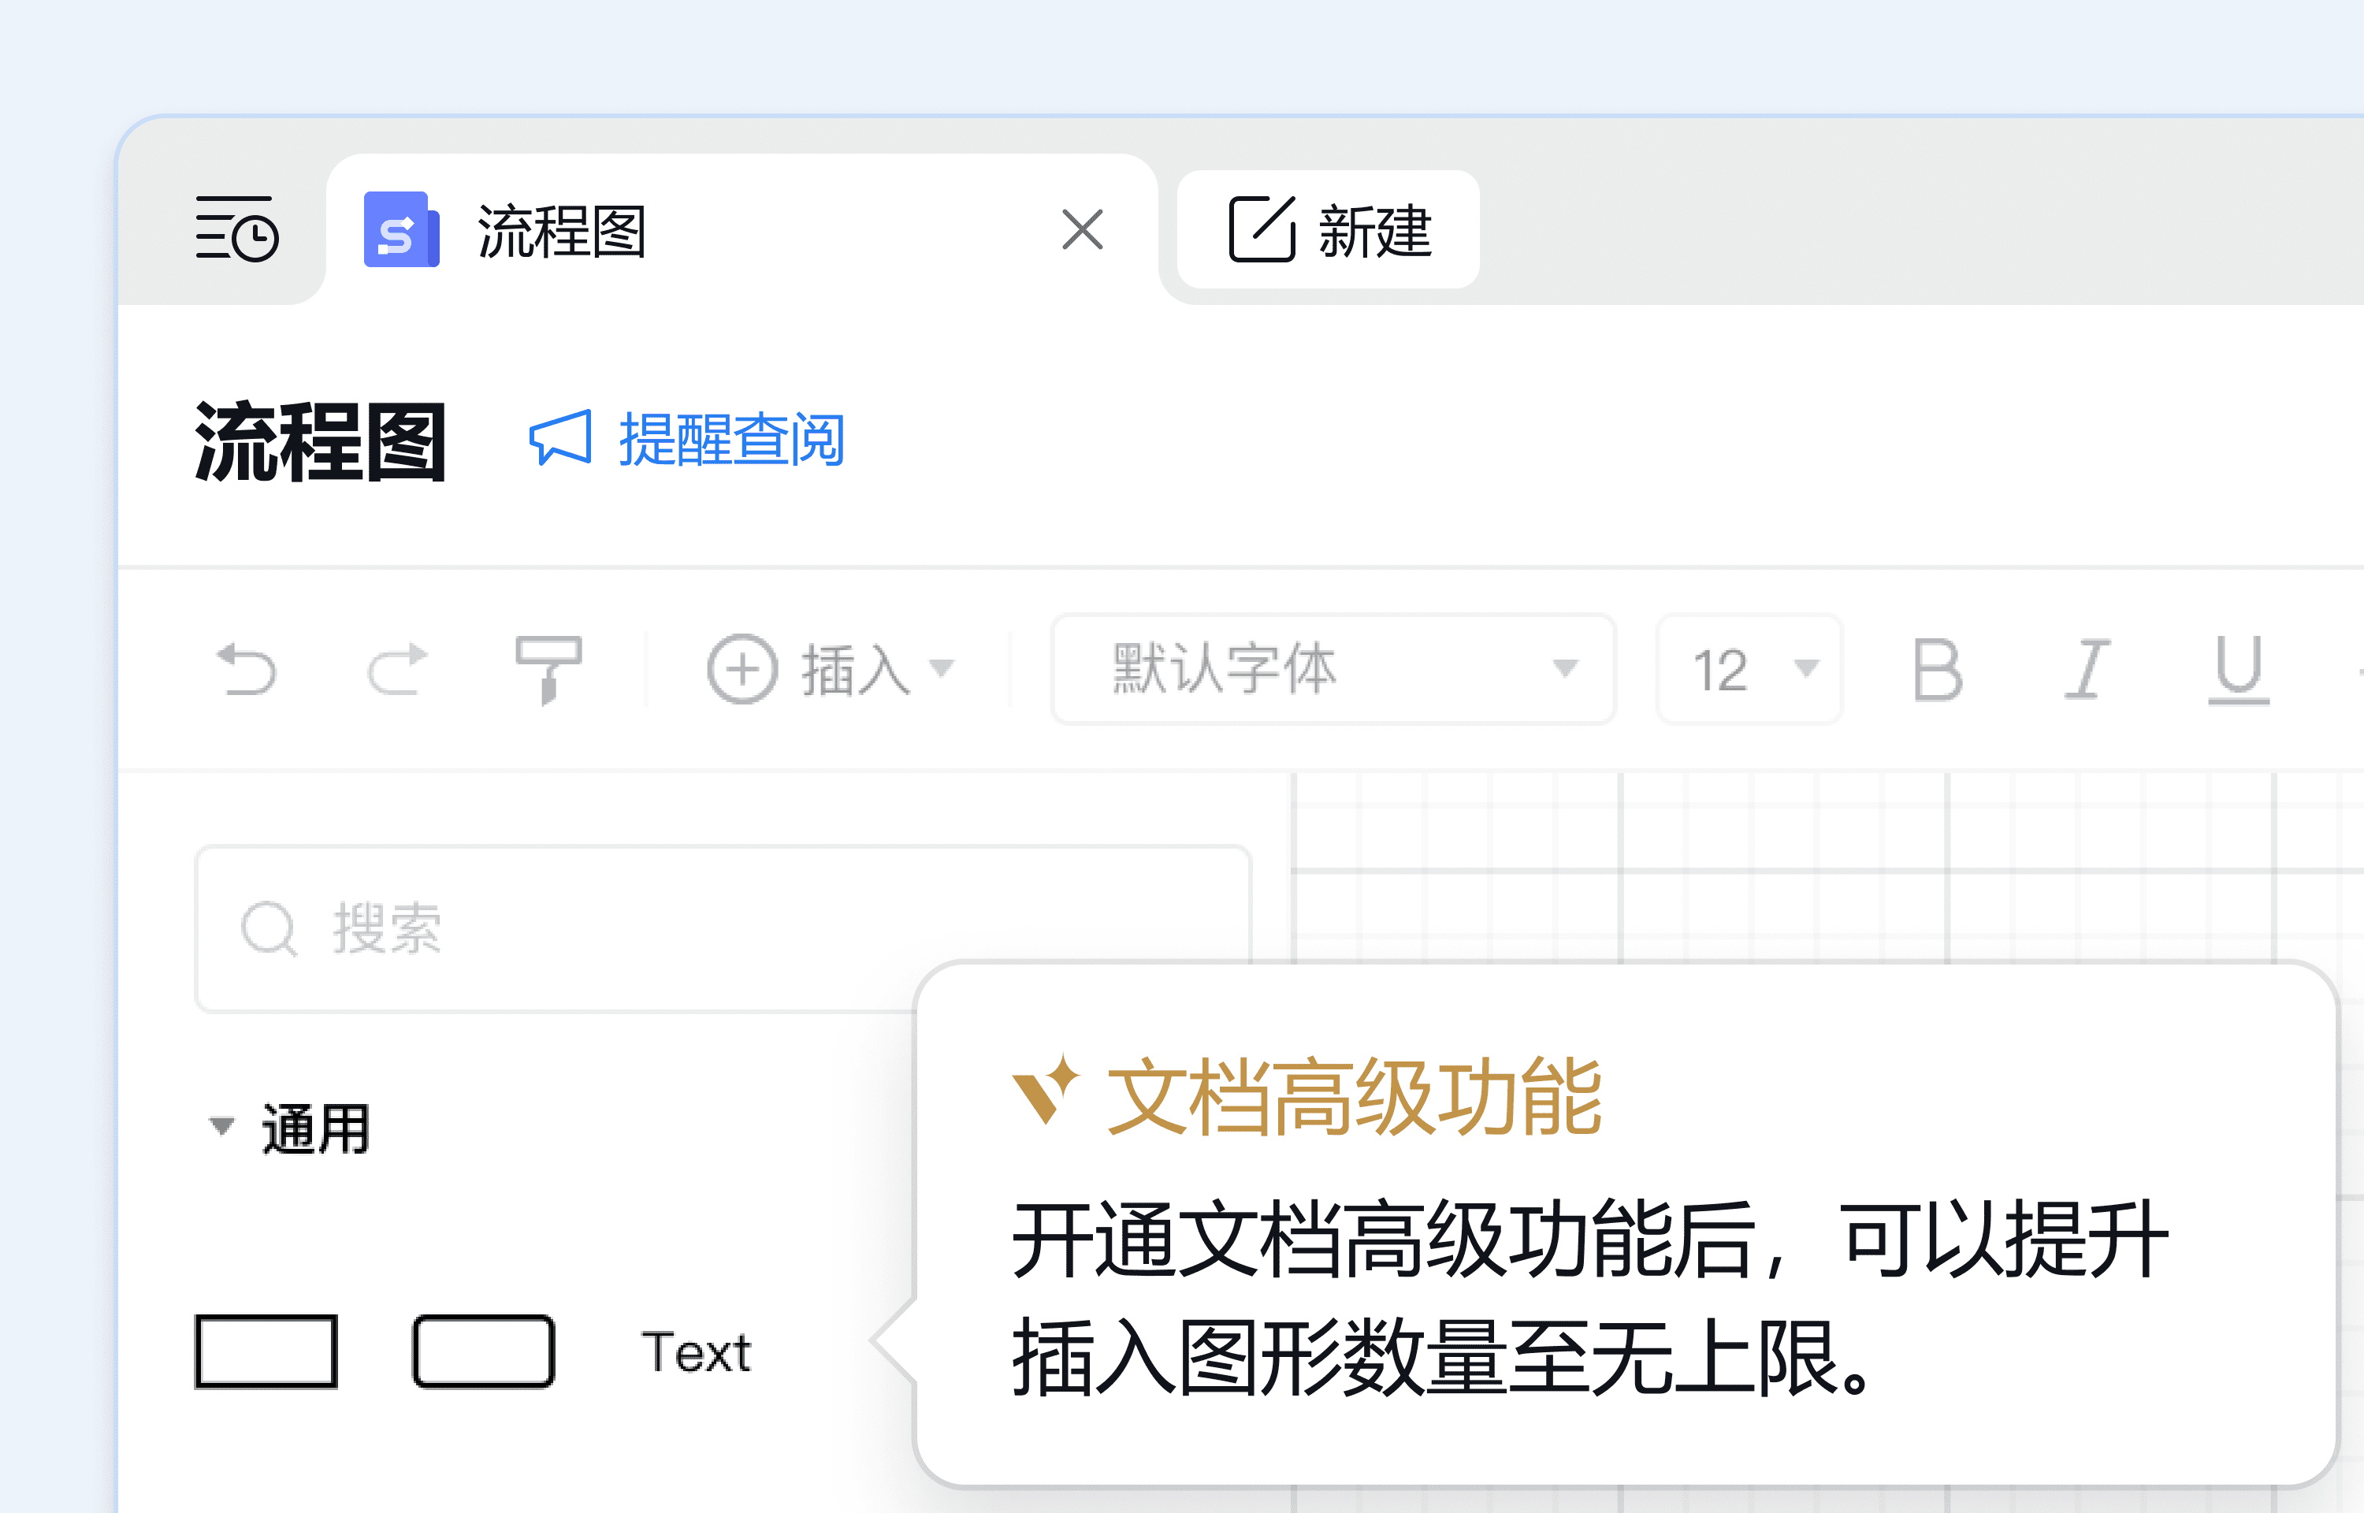Screen dimensions: 2364x1513
Task: Close the 流程图 tab
Action: [1082, 230]
